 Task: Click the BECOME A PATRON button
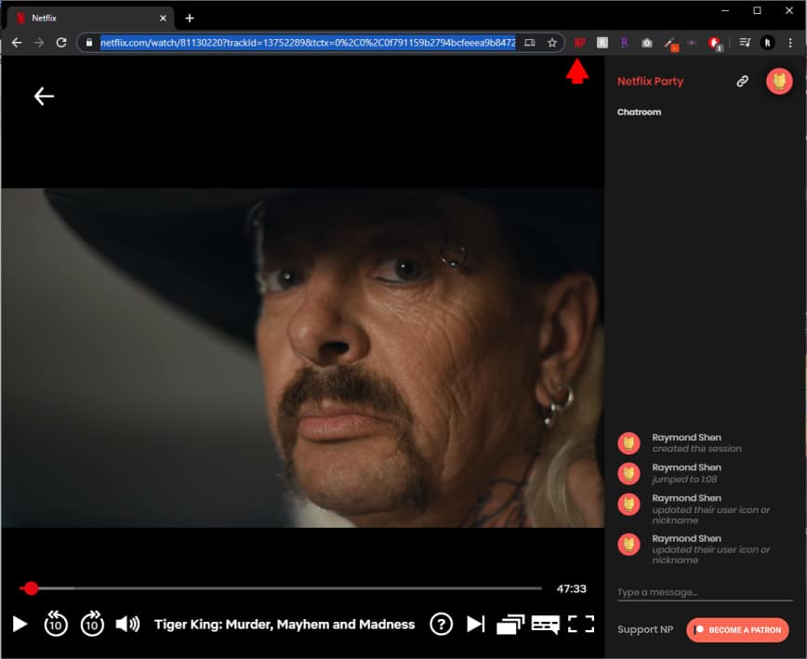pos(737,629)
